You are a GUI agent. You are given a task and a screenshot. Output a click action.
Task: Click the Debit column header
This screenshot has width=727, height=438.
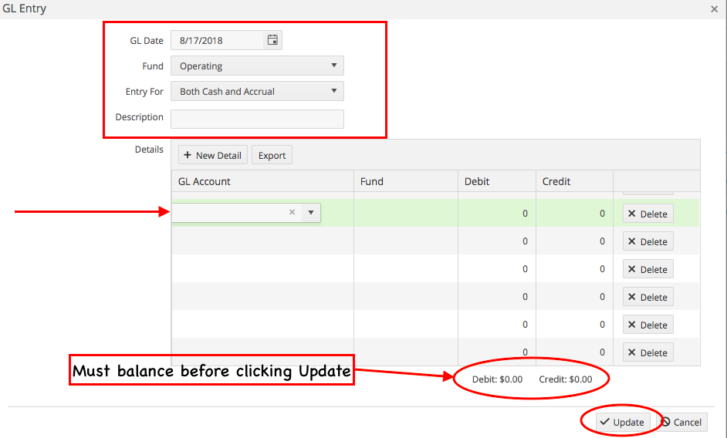coord(496,181)
